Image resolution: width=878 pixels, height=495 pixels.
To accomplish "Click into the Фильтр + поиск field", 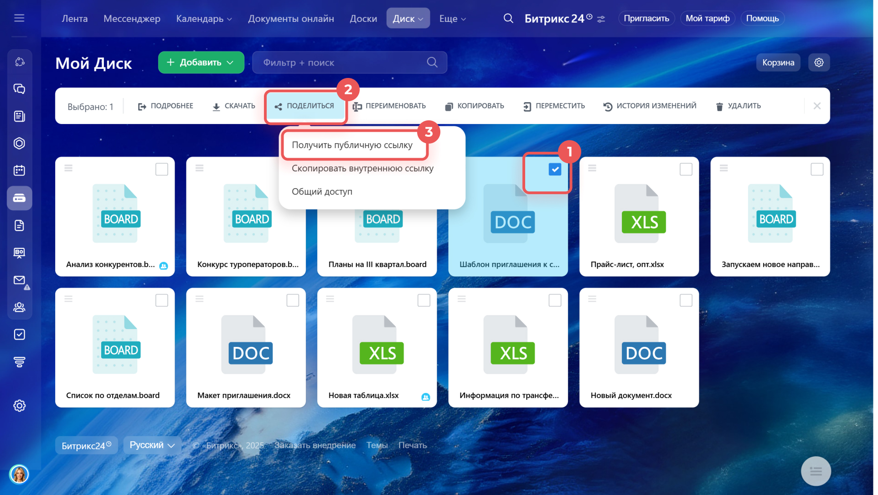I will point(342,62).
